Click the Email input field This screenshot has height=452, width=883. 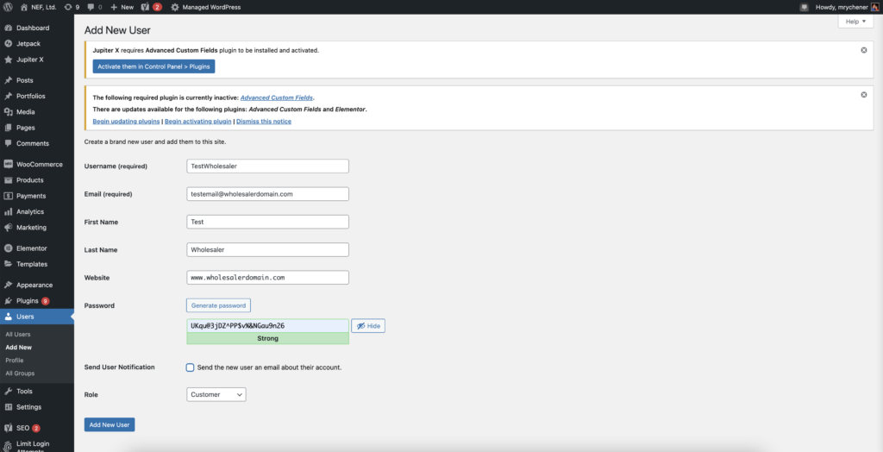point(267,194)
